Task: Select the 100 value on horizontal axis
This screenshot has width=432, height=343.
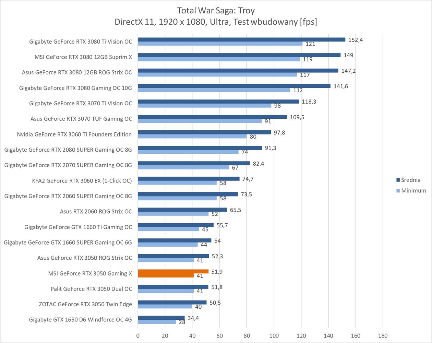Action: tap(274, 336)
